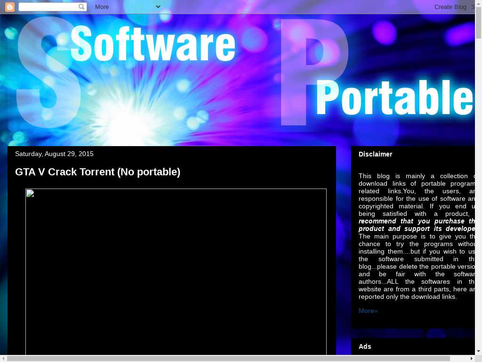Click the horizontal scrollbar thumb
The width and height of the screenshot is (482, 362).
point(228,359)
